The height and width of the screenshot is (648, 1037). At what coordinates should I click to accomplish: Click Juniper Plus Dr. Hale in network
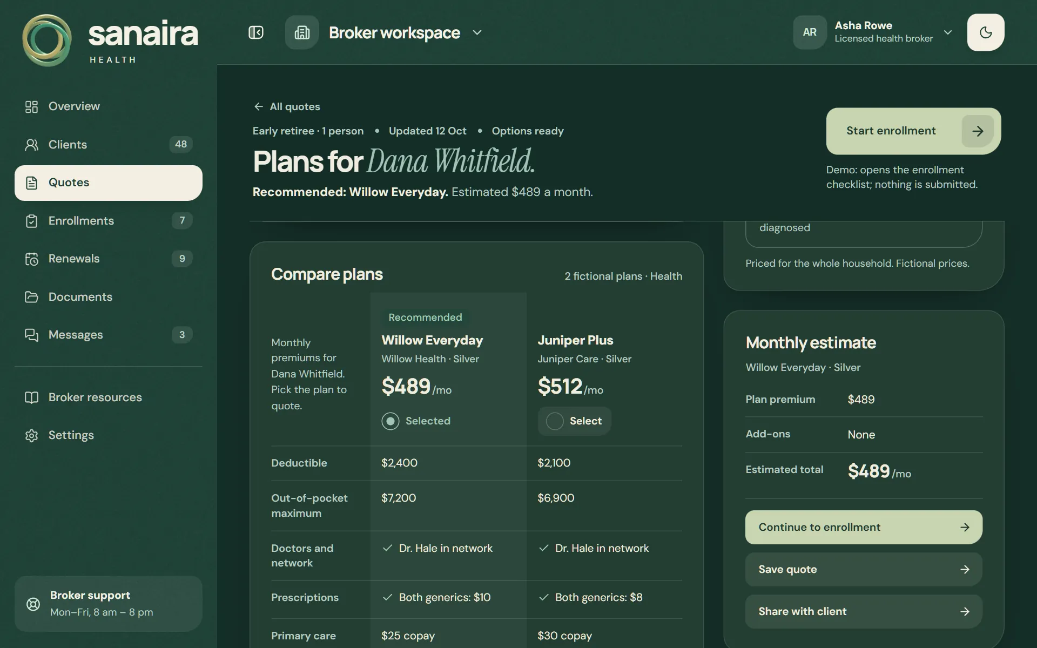(x=594, y=548)
